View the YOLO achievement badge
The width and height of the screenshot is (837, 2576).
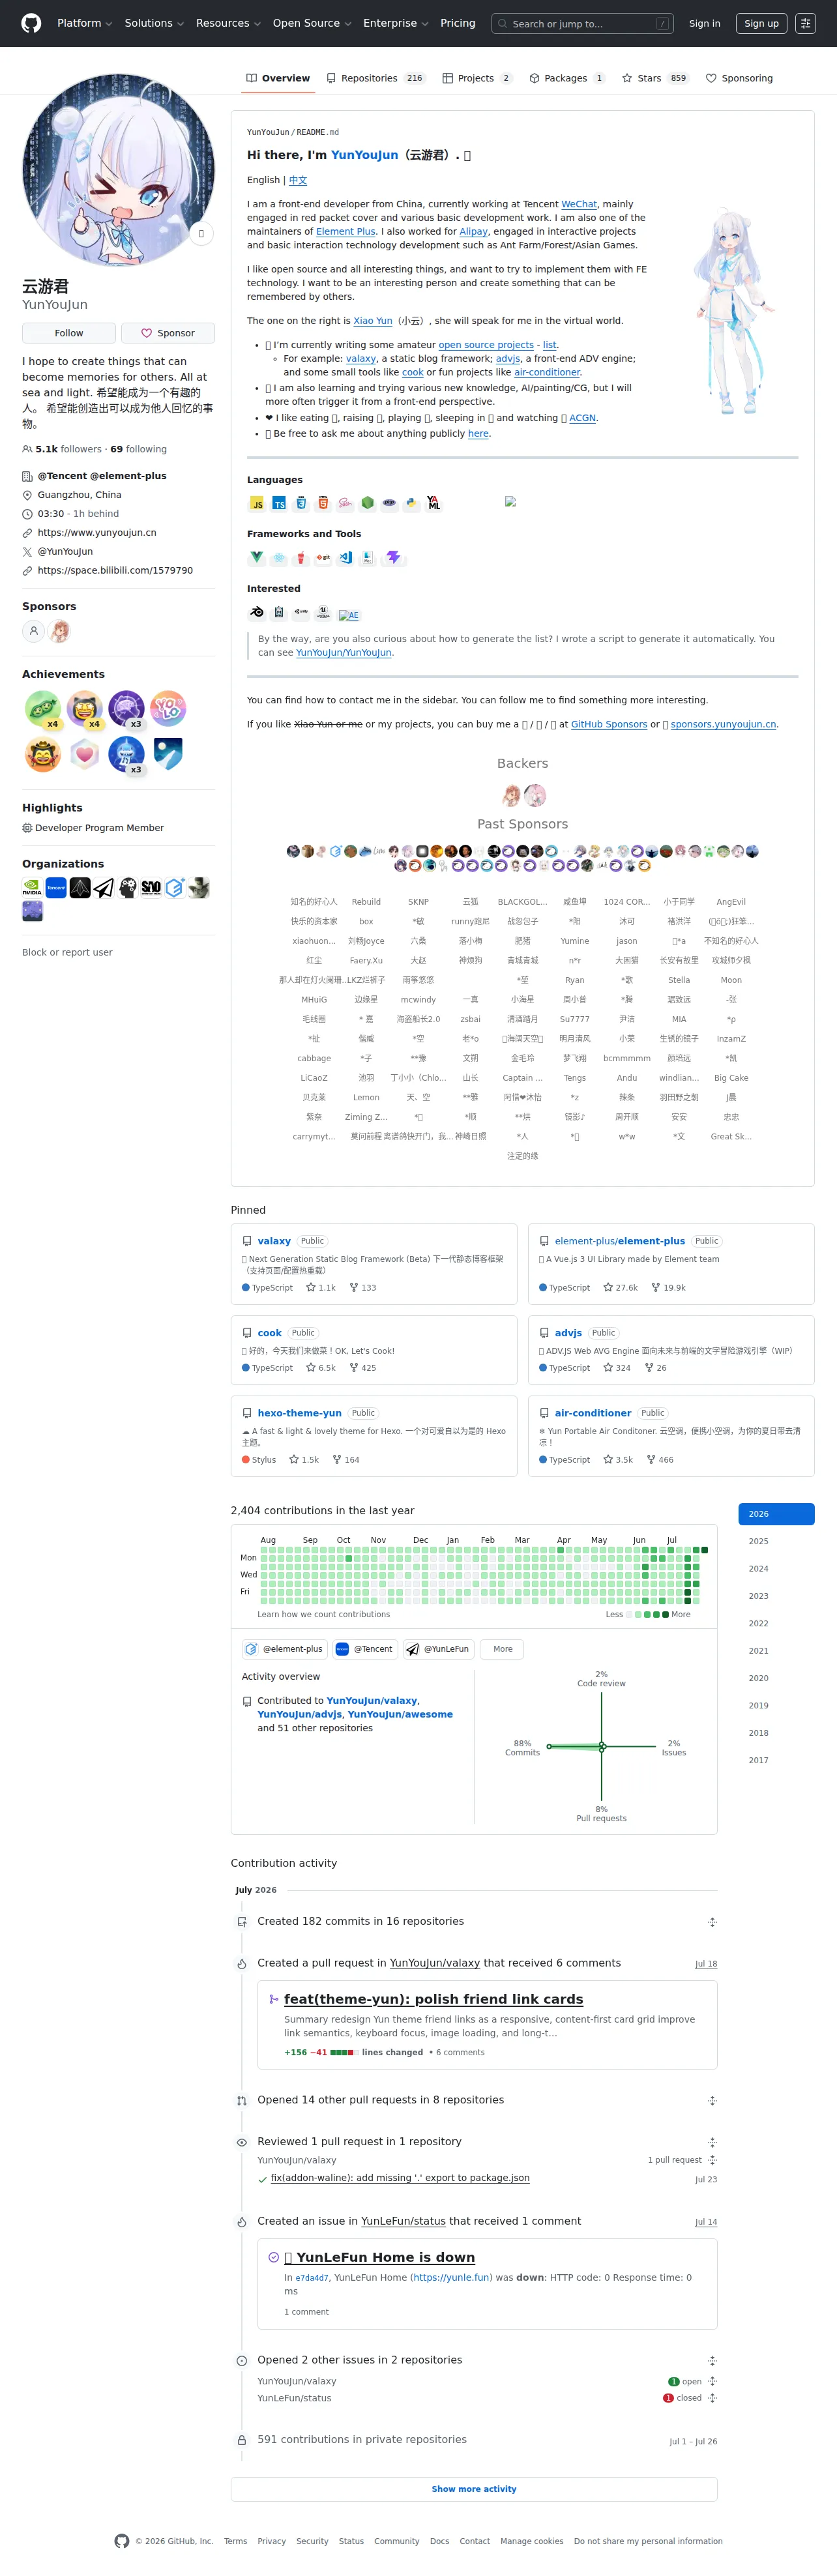[x=168, y=709]
